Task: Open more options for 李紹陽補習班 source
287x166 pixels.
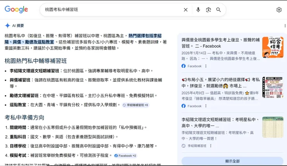Action: (211, 146)
